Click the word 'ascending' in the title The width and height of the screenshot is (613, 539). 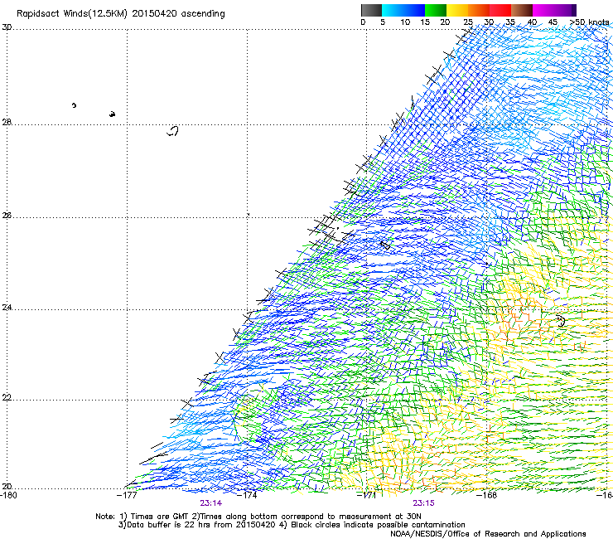(203, 14)
